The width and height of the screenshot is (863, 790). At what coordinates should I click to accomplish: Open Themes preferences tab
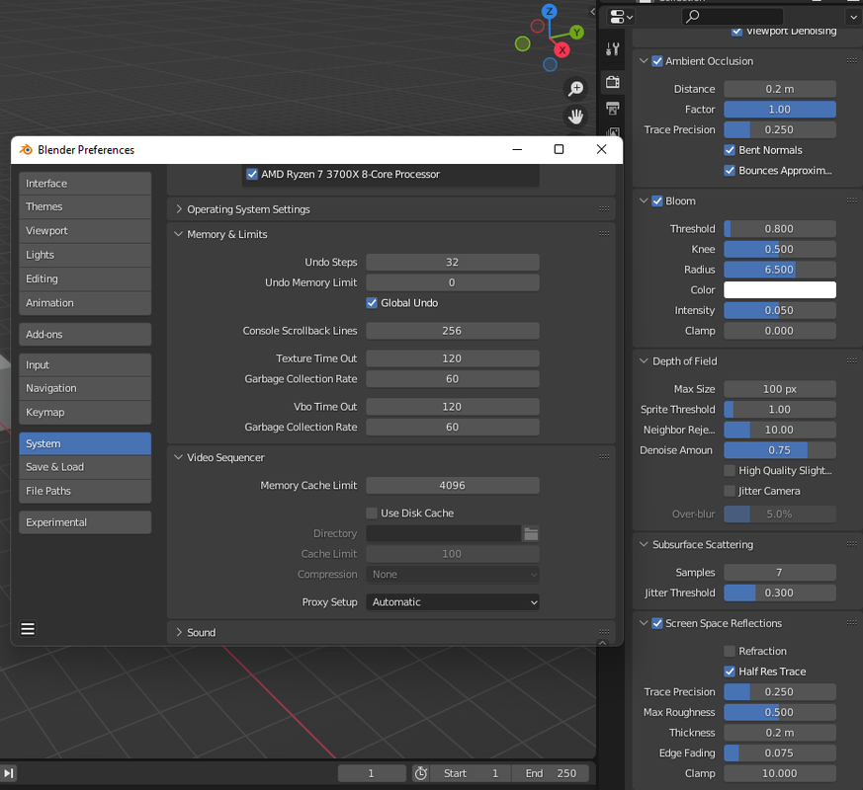pyautogui.click(x=85, y=206)
